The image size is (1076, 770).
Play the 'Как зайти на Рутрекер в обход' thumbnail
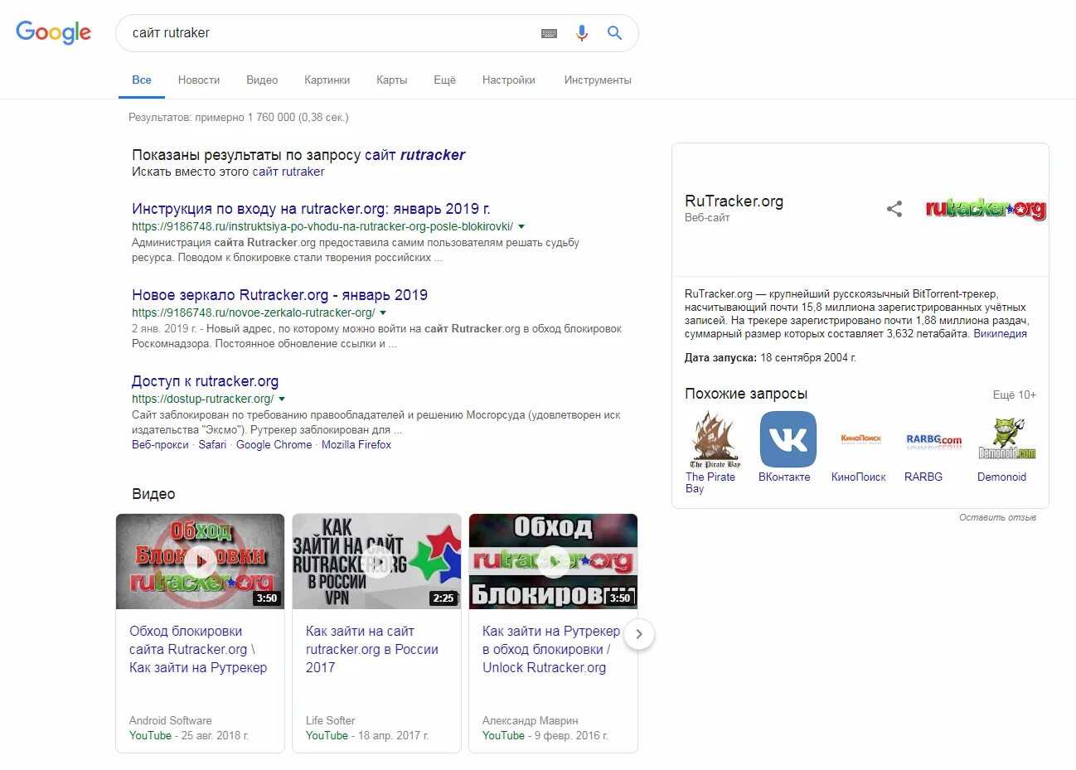click(x=553, y=561)
